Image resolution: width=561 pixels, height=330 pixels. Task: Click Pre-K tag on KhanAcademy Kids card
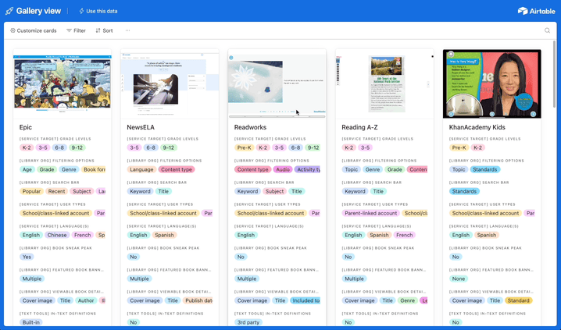(x=459, y=147)
